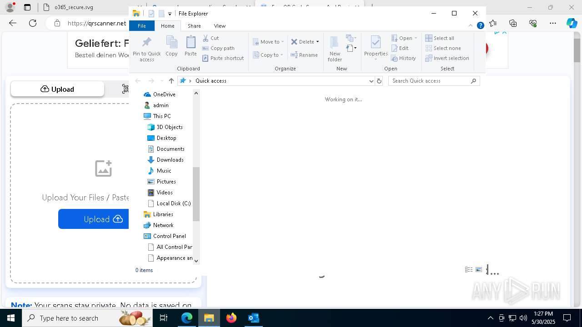Open Properties in the ribbon
The image size is (582, 327).
pyautogui.click(x=376, y=48)
